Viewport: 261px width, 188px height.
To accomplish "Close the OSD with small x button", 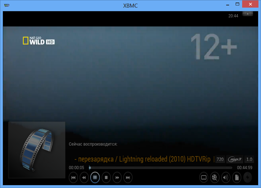I will pos(248,14).
